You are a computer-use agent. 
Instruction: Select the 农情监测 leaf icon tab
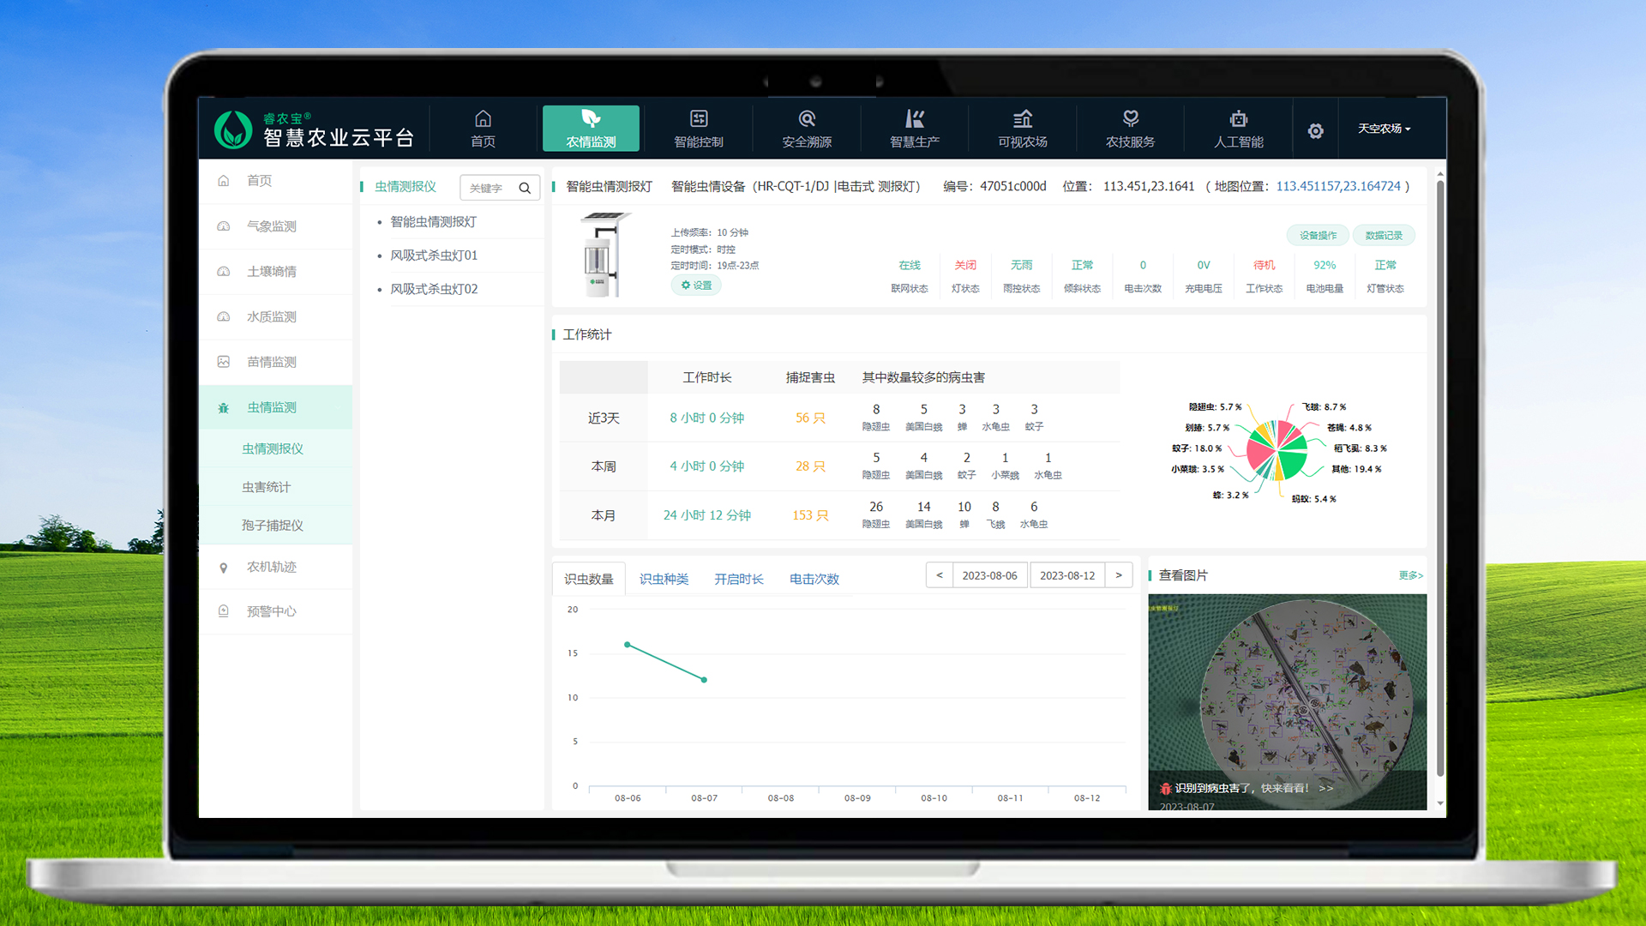tap(591, 118)
